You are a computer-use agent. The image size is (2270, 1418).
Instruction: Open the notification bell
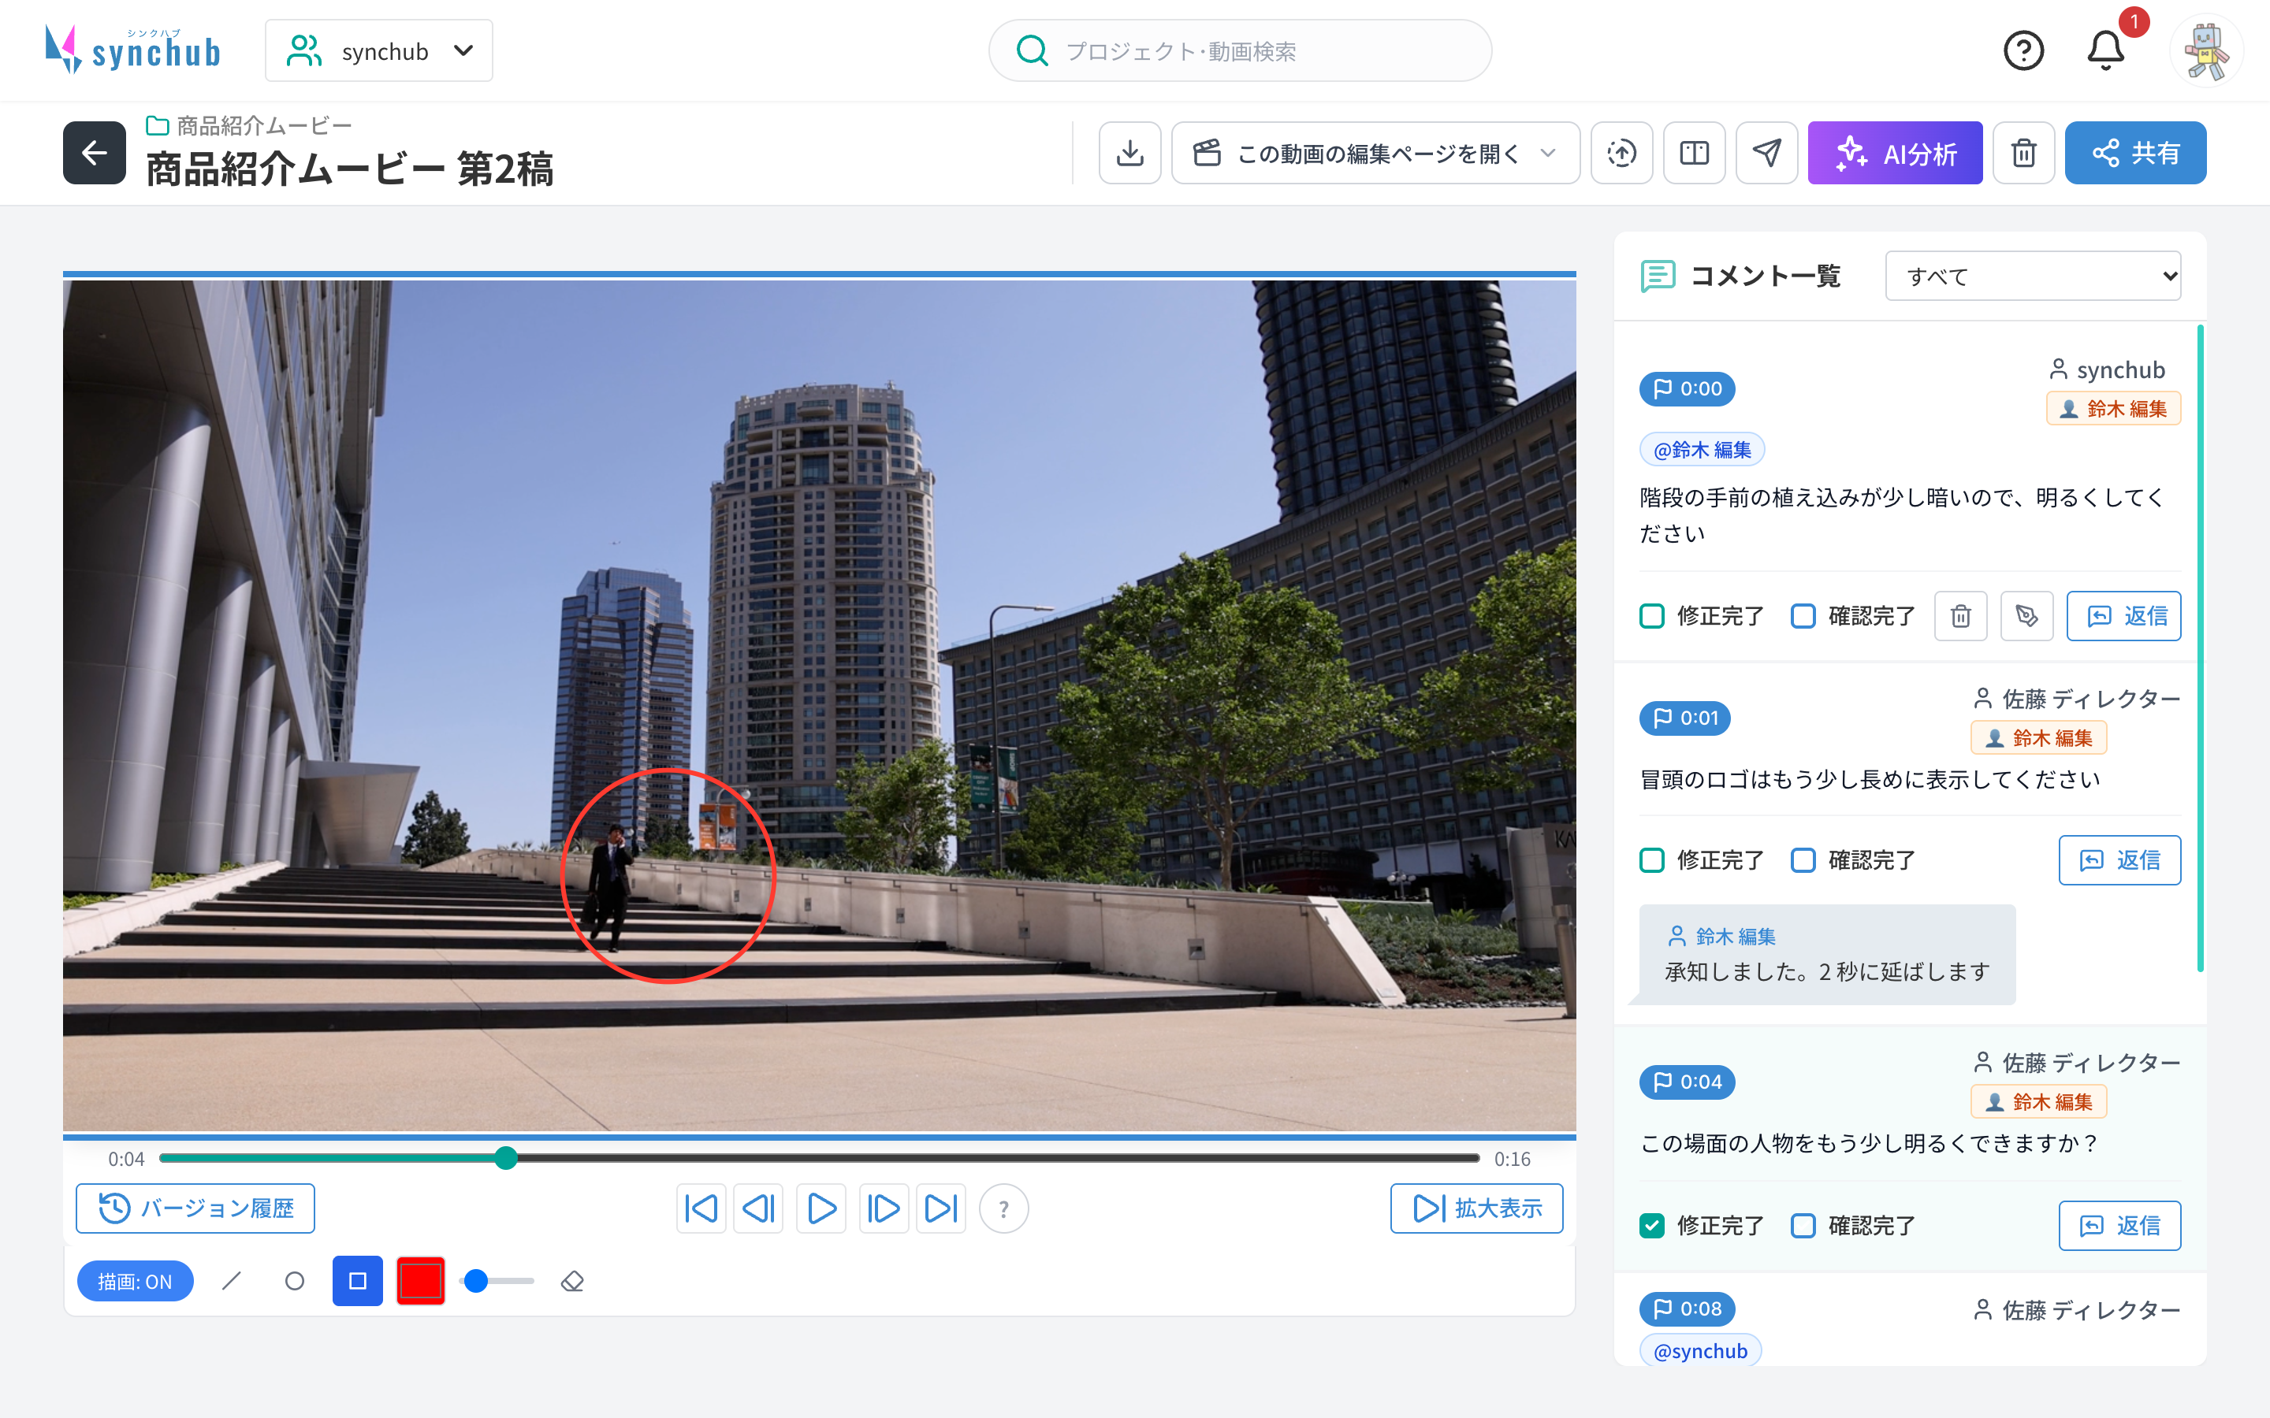point(2106,50)
